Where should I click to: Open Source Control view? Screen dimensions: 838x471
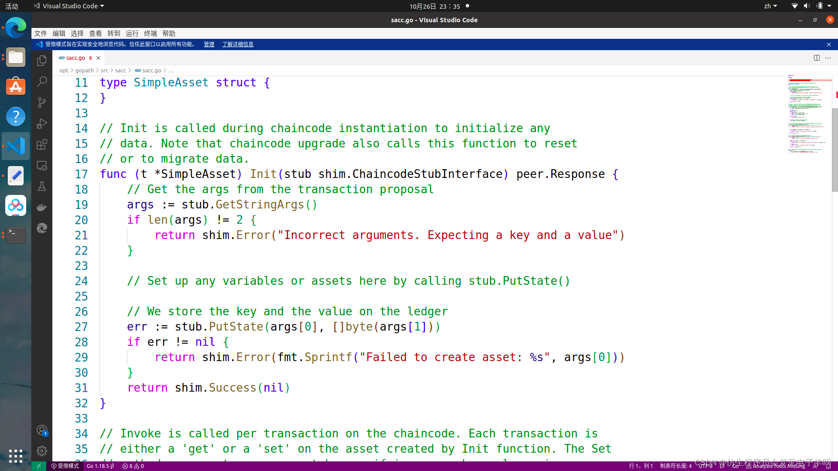(x=42, y=102)
